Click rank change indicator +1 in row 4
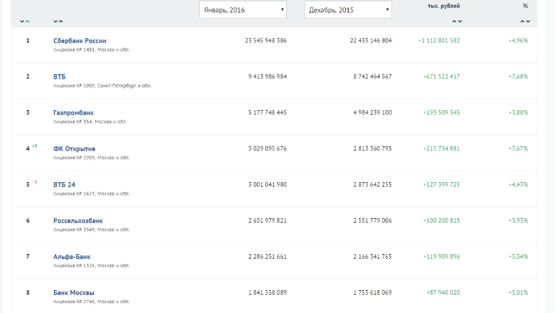This screenshot has height=313, width=555. click(34, 146)
